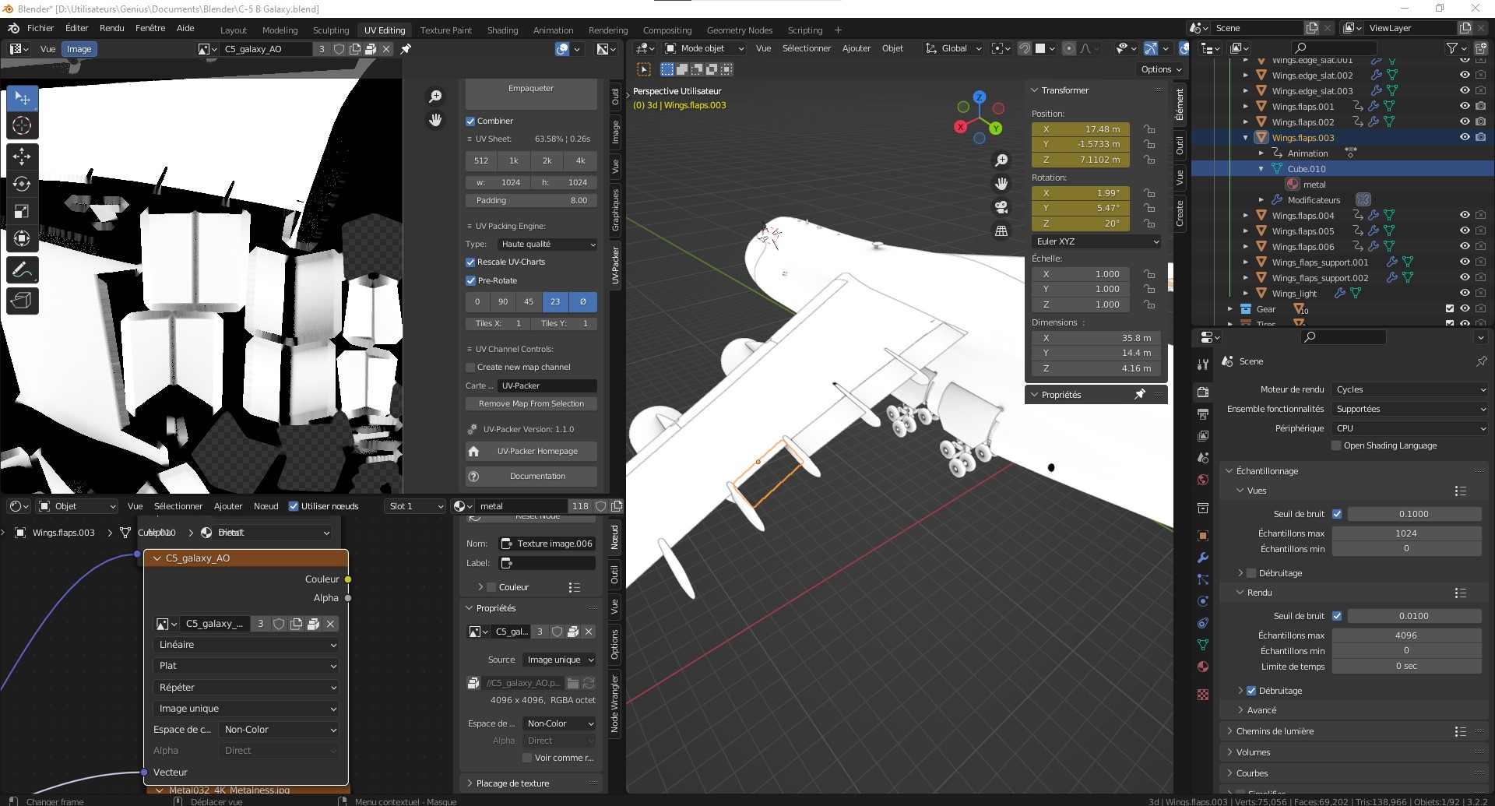Screen dimensions: 1495x806
Task: Open Render properties tab icon
Action: pos(1203,392)
